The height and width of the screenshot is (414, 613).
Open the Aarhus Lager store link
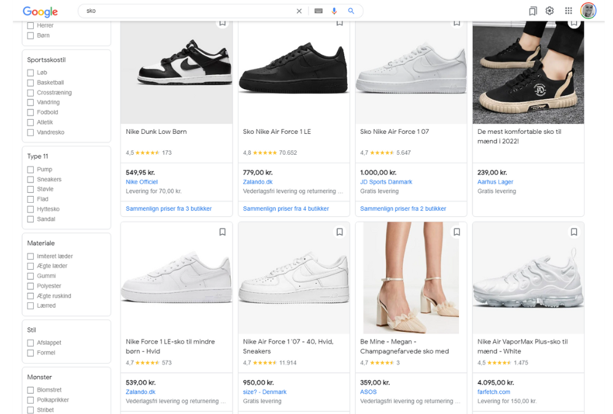pos(495,182)
